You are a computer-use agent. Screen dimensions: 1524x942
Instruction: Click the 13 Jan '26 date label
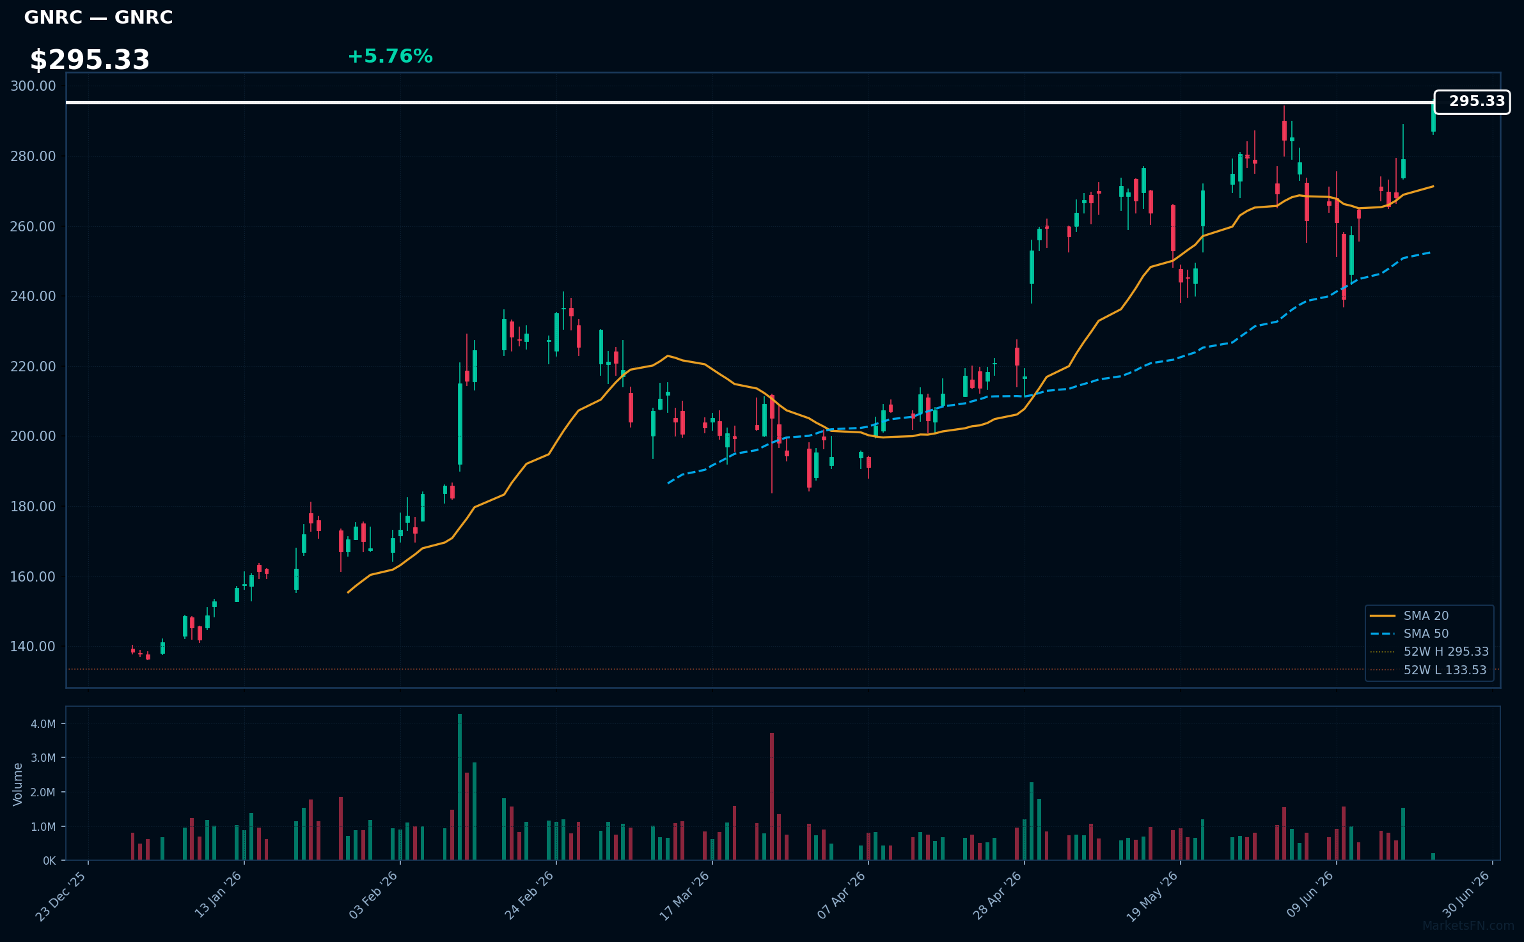[217, 895]
